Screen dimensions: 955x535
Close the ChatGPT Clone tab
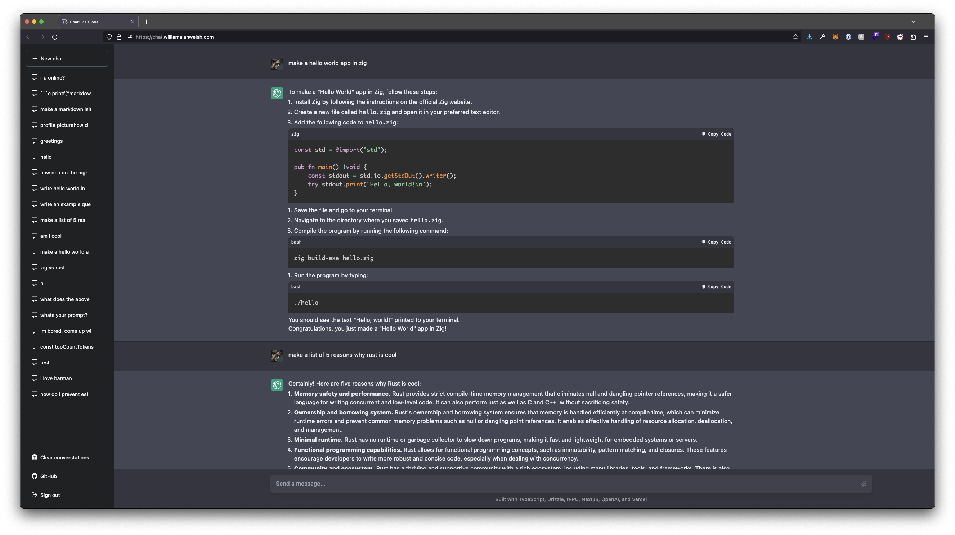(133, 22)
